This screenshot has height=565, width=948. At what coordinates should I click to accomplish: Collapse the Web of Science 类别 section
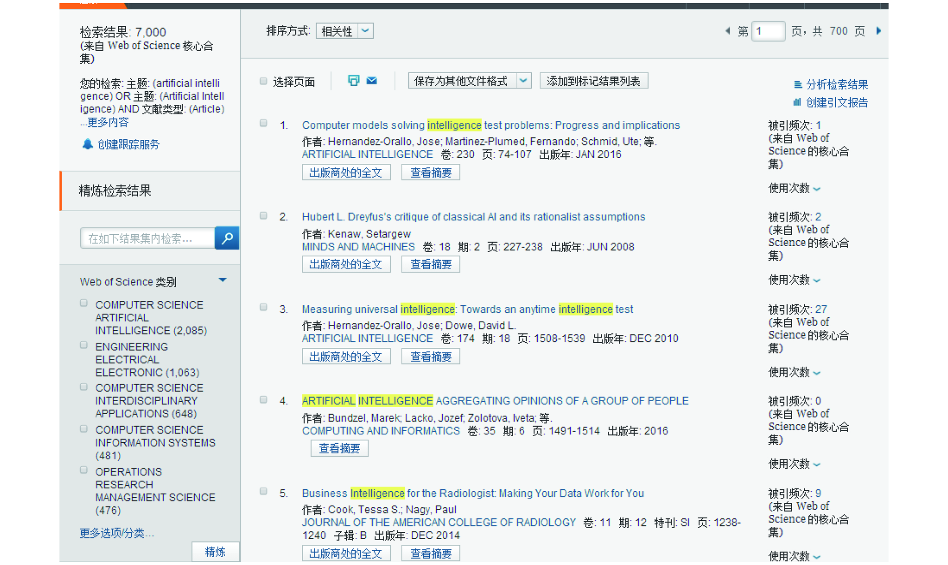223,280
